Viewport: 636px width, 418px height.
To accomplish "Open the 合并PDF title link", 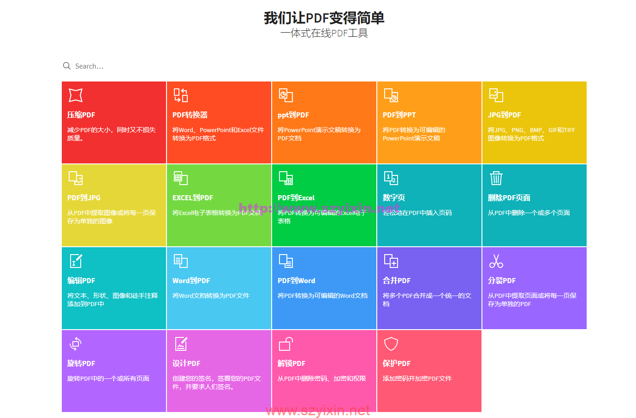I will (x=397, y=281).
